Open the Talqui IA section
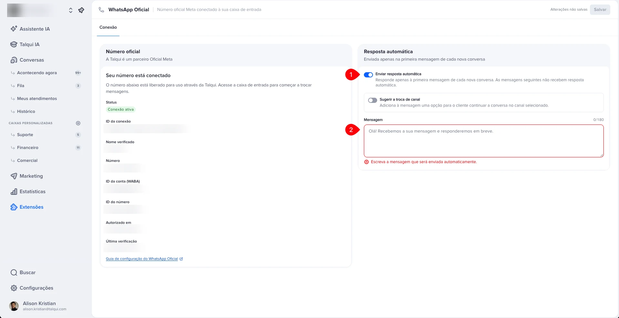 (x=29, y=45)
